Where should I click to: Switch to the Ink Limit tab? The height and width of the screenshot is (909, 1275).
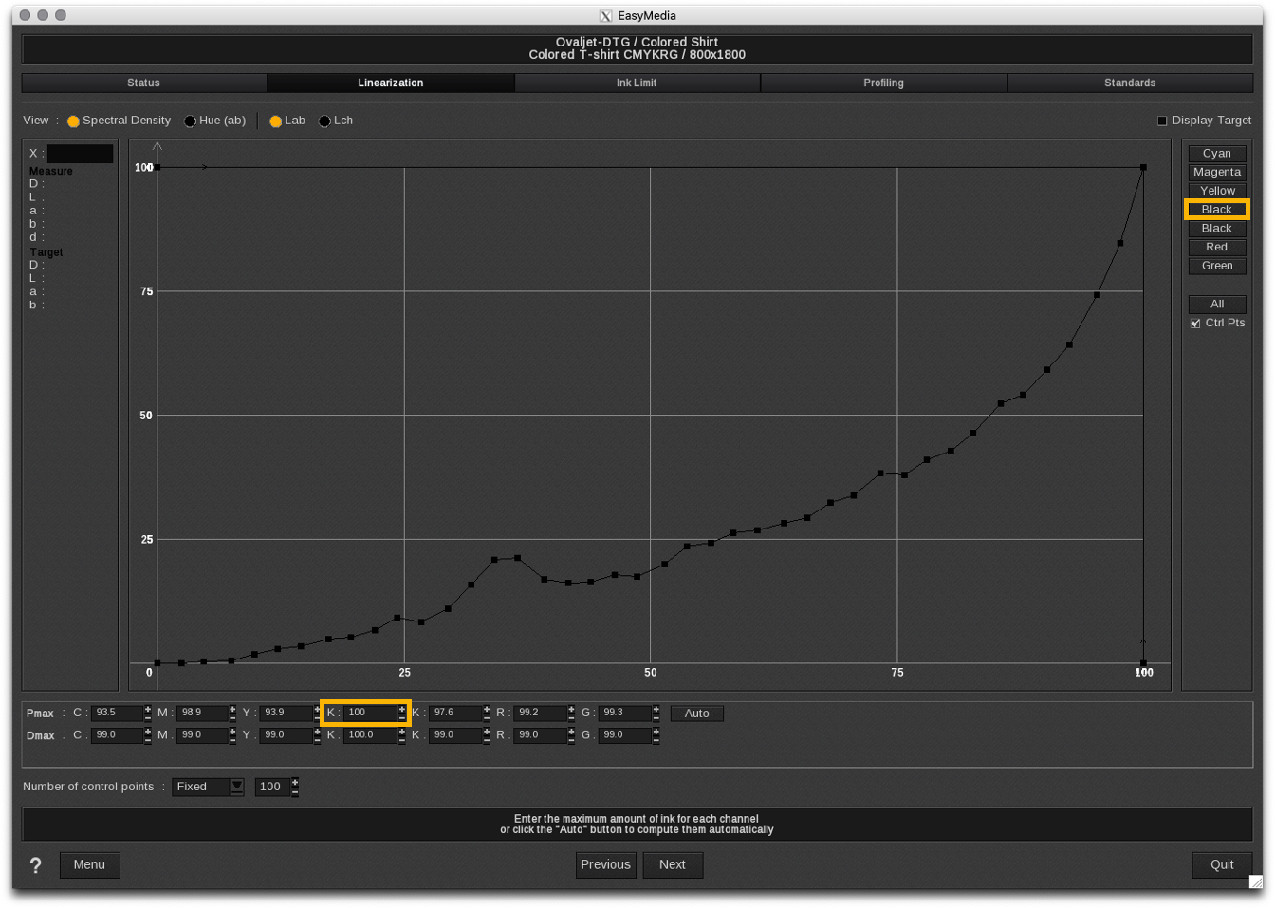pos(637,83)
